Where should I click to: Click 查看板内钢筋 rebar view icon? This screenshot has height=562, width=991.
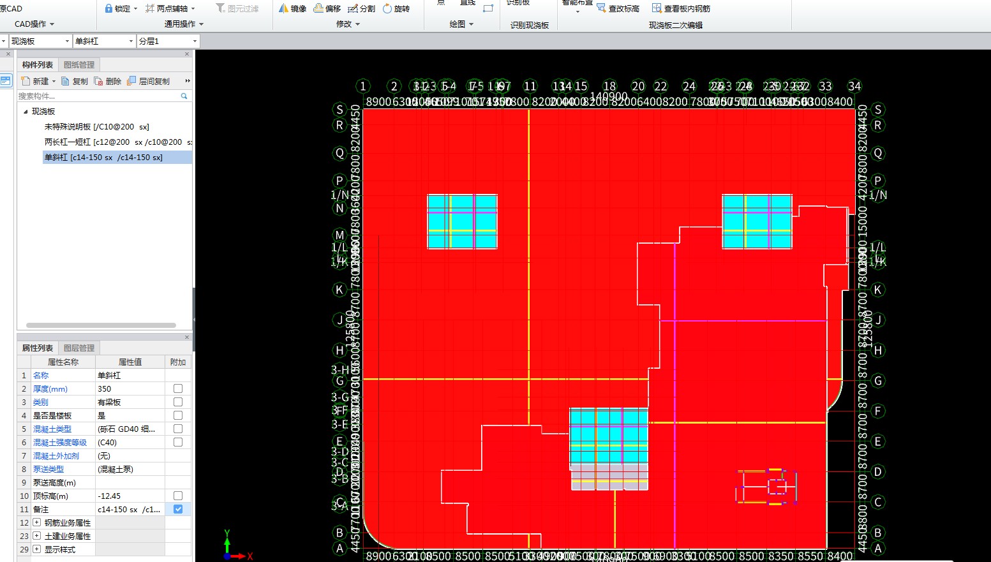click(x=681, y=8)
